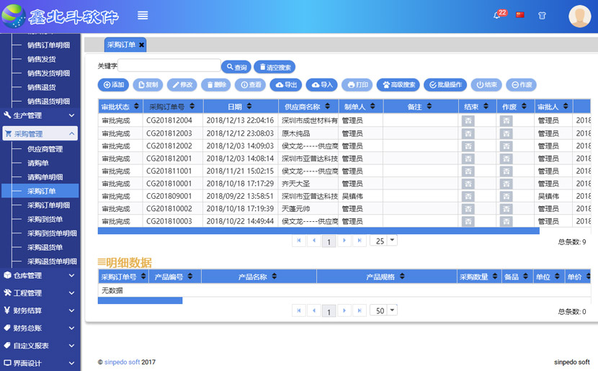Viewport: 598px width, 371px height.
Task: Go to next page in main table pager
Action: 344,241
